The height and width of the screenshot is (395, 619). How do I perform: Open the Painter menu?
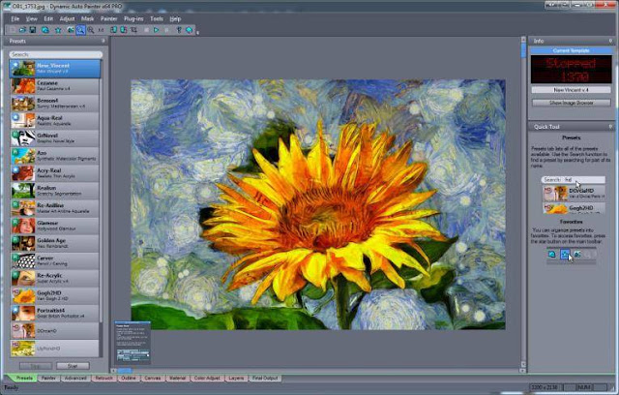pyautogui.click(x=108, y=18)
